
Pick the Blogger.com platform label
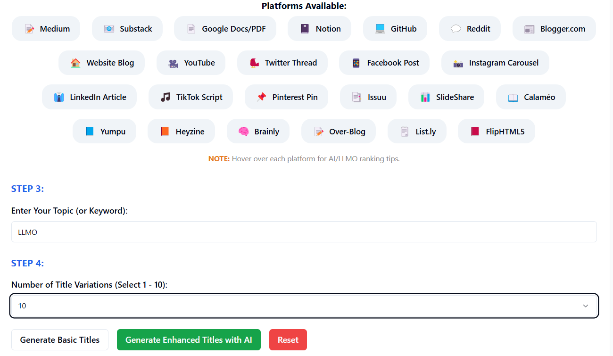563,29
